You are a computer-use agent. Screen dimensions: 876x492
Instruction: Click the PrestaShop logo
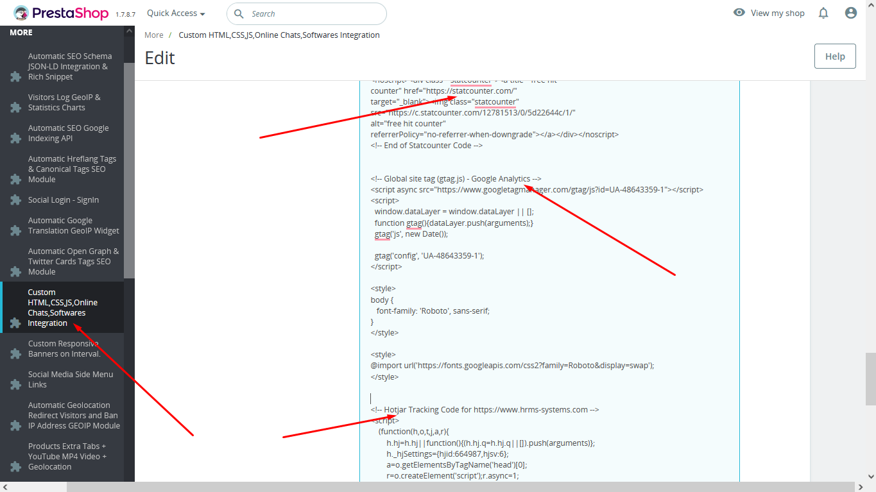click(x=62, y=13)
